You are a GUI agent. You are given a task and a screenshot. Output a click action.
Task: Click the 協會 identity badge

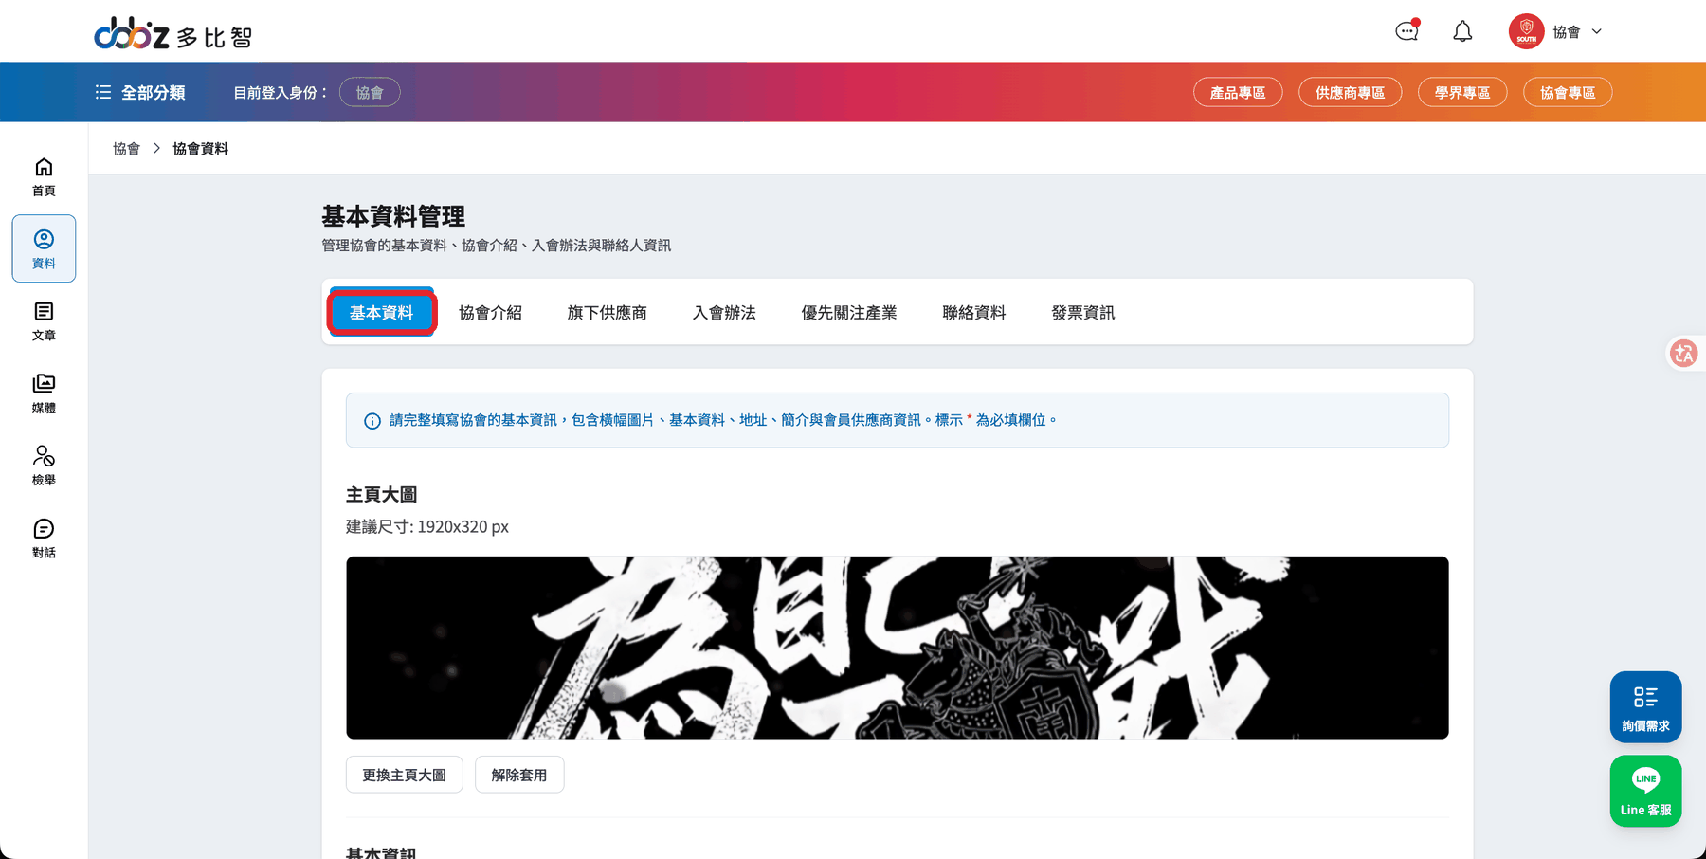coord(370,92)
